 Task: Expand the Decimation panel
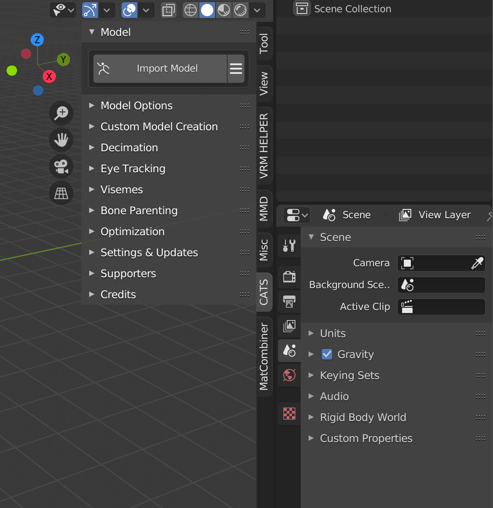tap(169, 148)
